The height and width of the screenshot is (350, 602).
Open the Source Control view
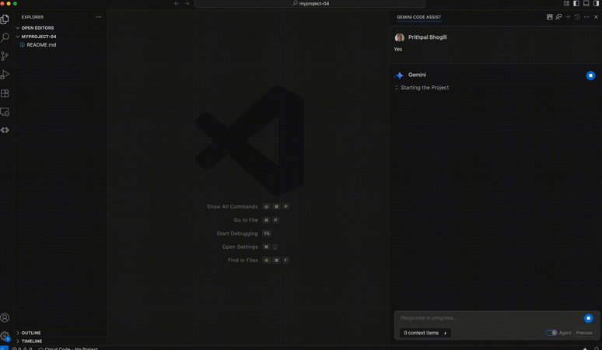click(x=5, y=56)
